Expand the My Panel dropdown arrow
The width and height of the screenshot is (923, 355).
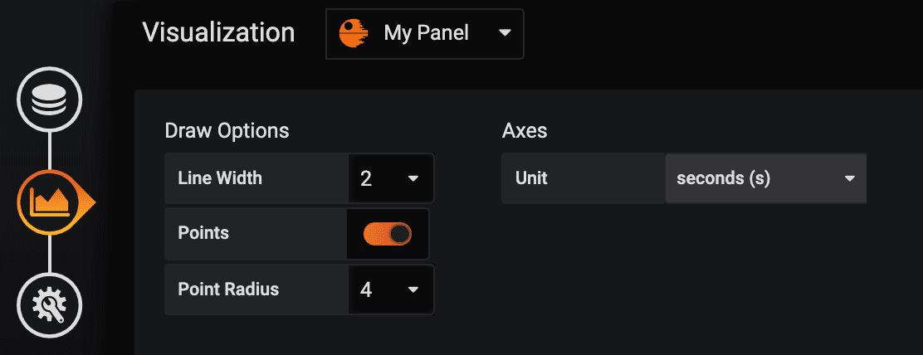pyautogui.click(x=504, y=34)
